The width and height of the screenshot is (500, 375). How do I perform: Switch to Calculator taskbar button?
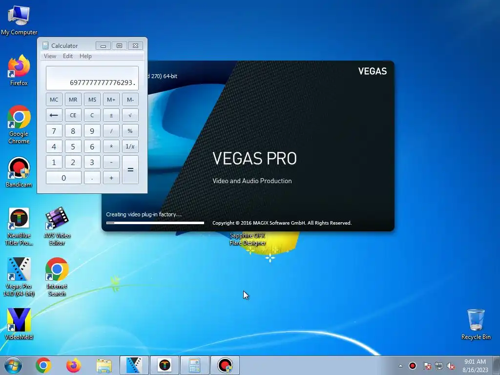tap(195, 365)
